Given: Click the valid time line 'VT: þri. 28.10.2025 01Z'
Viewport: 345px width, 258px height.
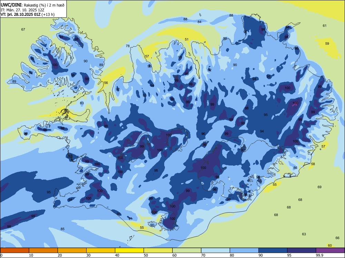Looking at the screenshot, I should pos(21,14).
